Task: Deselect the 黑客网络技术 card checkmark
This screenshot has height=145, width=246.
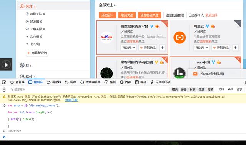Action: point(165,59)
